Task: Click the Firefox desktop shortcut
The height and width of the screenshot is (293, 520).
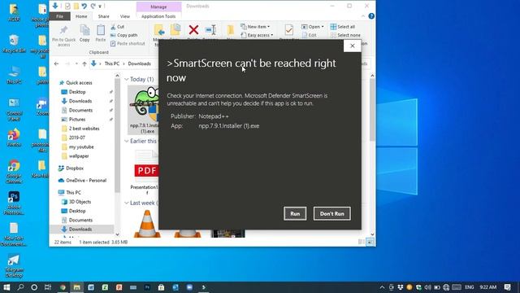Action: point(14,138)
